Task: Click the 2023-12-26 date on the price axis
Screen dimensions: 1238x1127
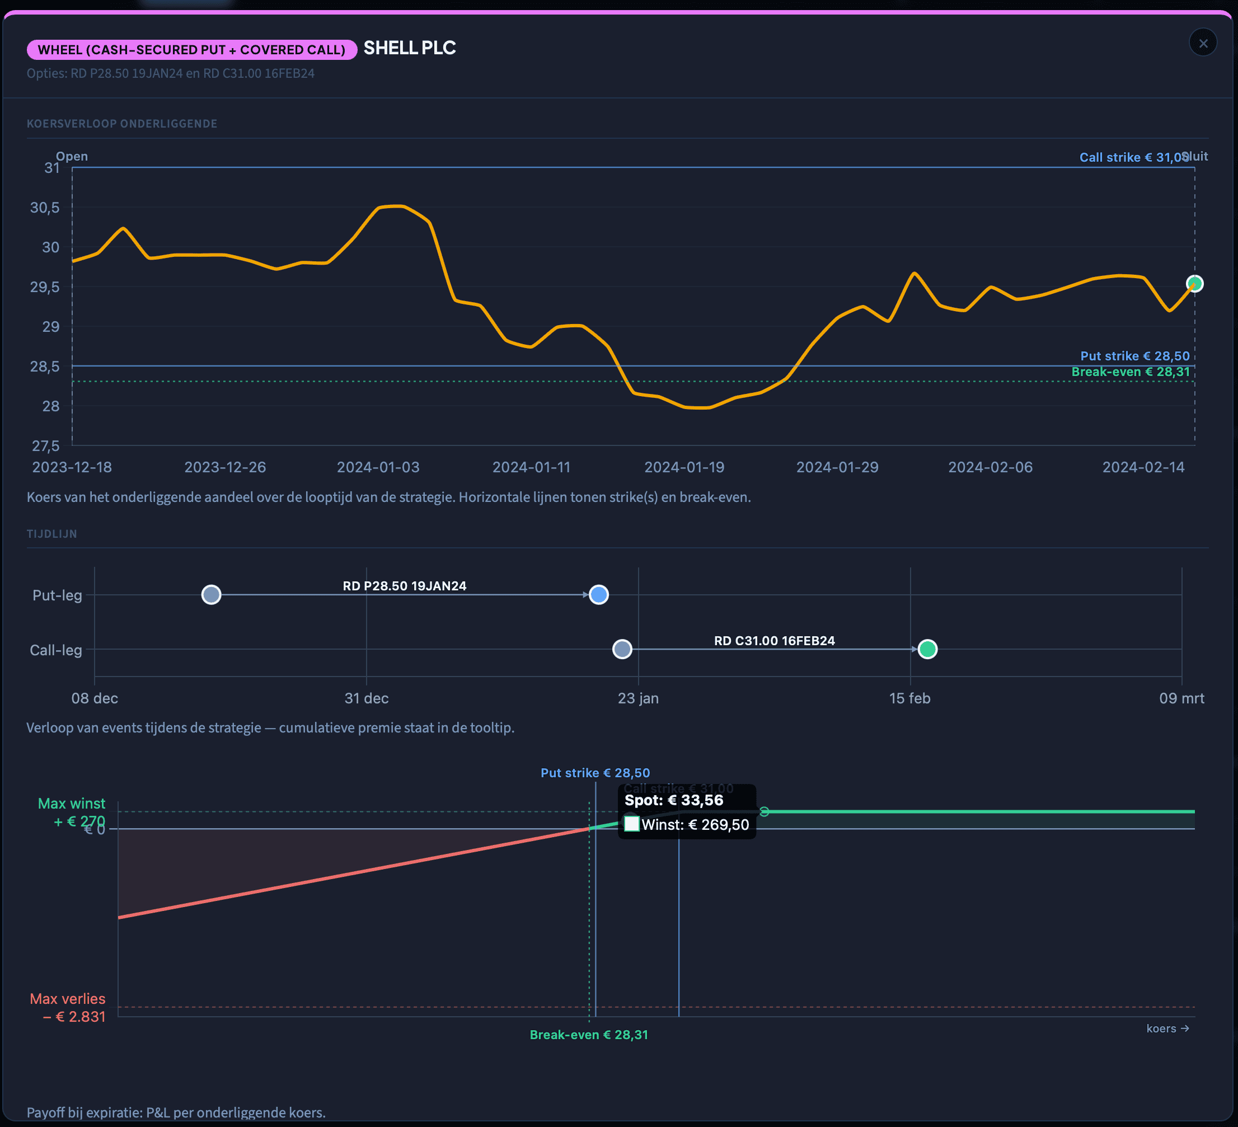Action: click(225, 467)
